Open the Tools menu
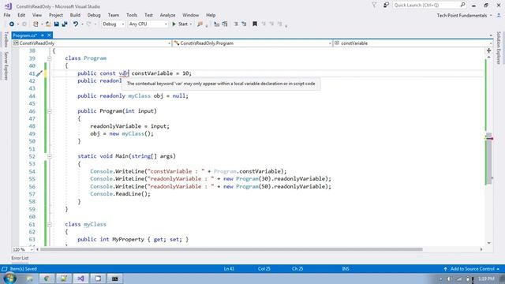 (x=132, y=15)
